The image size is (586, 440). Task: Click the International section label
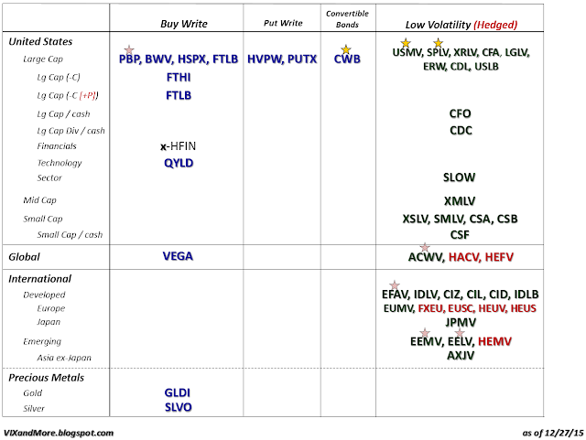[x=40, y=279]
